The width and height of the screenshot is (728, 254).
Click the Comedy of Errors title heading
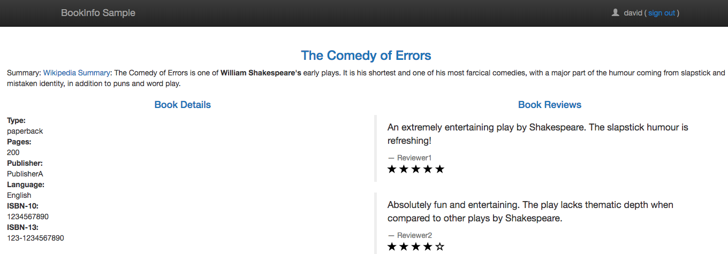pyautogui.click(x=366, y=56)
